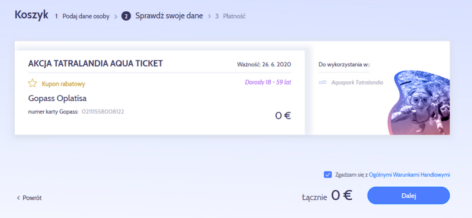Screen dimensions: 472x218
Task: Uncheck the terms agreement checkbox
Action: coord(327,175)
